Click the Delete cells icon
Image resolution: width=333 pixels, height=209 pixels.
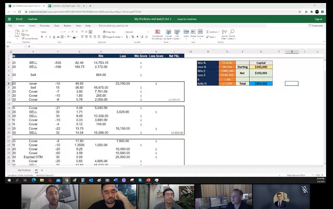pos(193,32)
